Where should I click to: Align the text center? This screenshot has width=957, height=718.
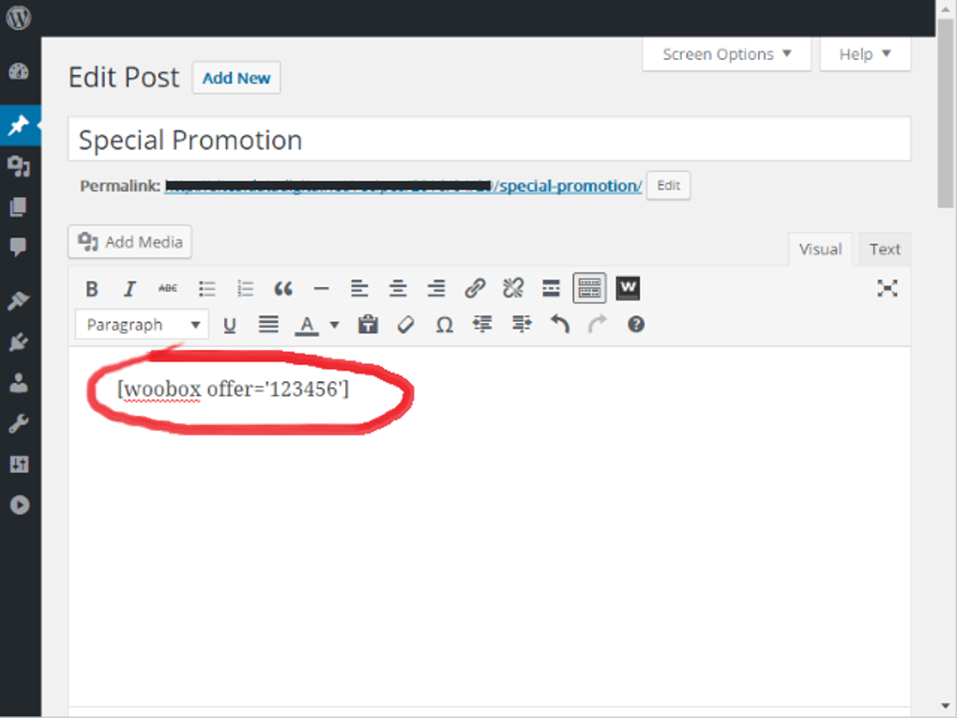(398, 288)
